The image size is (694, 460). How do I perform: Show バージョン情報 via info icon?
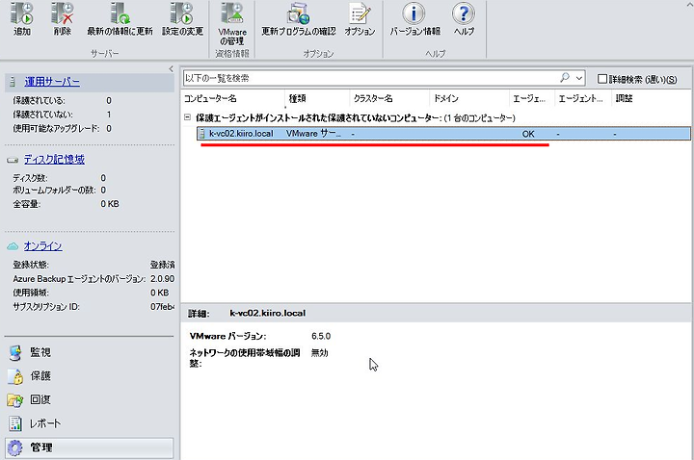(x=414, y=13)
